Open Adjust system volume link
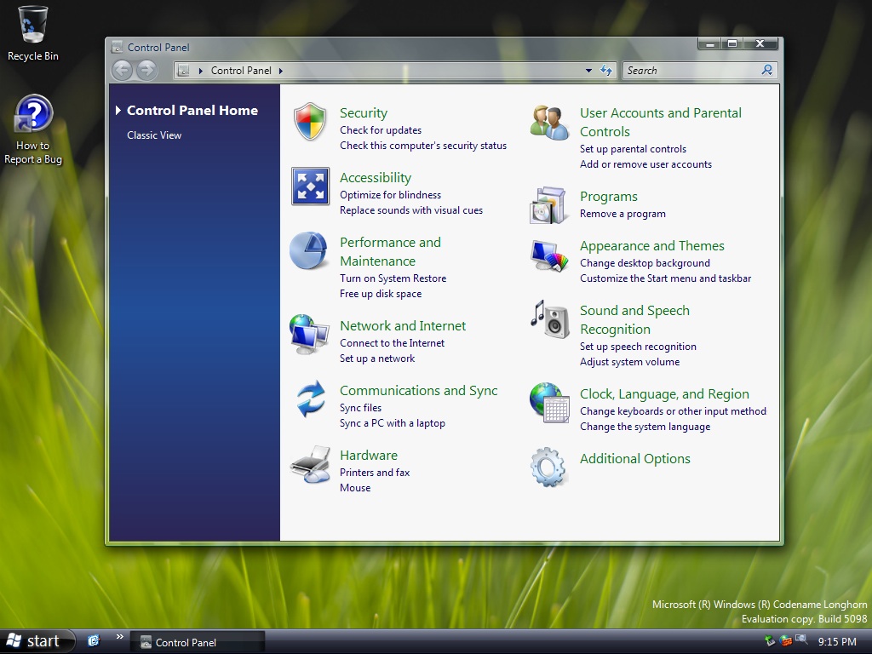 tap(629, 362)
